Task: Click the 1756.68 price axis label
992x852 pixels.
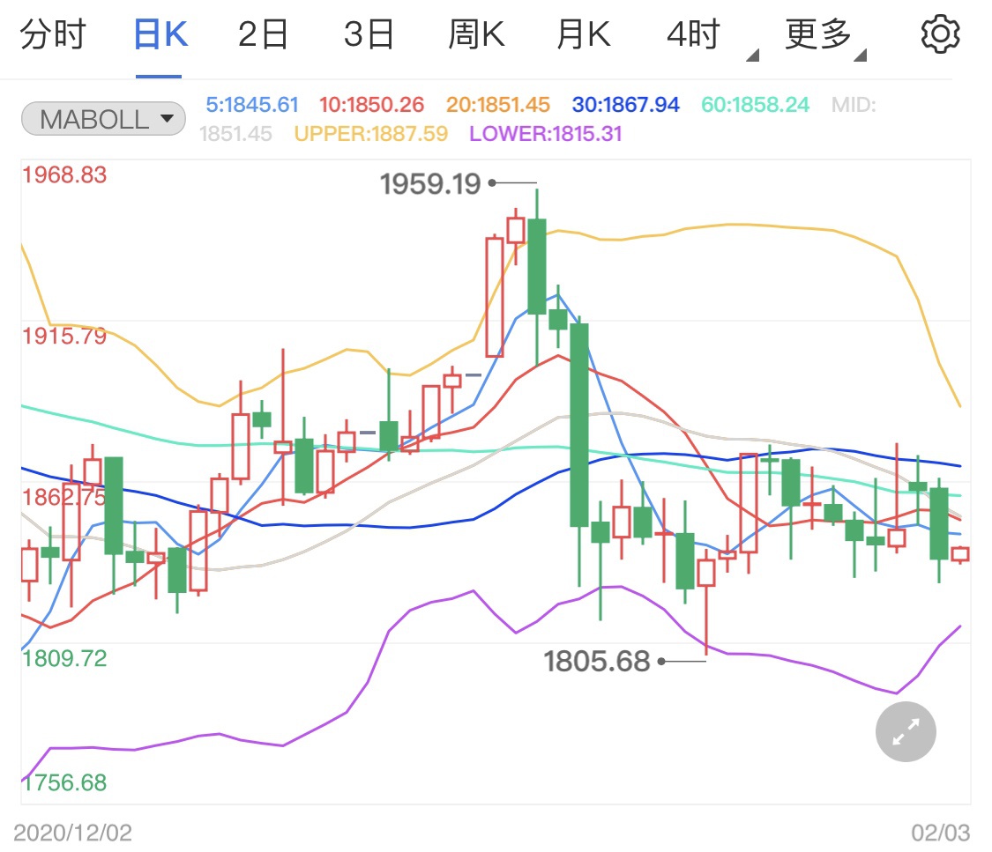Action: pos(64,782)
